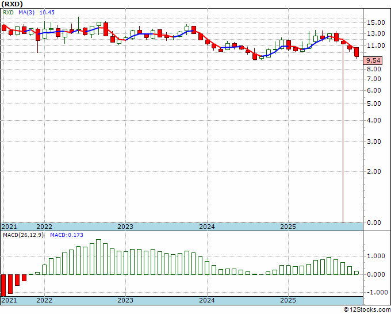Click 2021 on price chart timeline

click(x=9, y=227)
